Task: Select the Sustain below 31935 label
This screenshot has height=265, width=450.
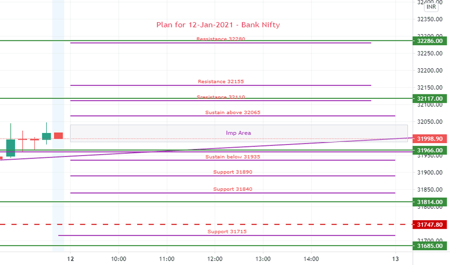Action: tap(233, 157)
